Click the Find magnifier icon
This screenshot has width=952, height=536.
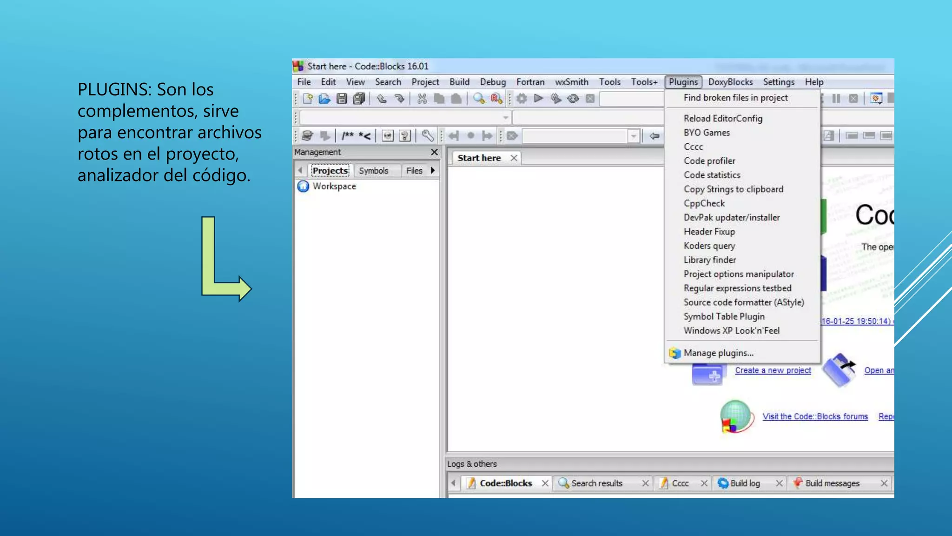coord(479,98)
